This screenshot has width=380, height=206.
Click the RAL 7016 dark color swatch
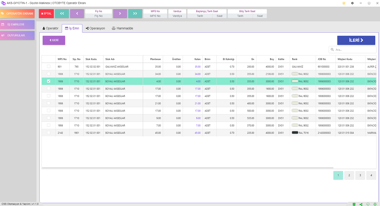coord(295,132)
